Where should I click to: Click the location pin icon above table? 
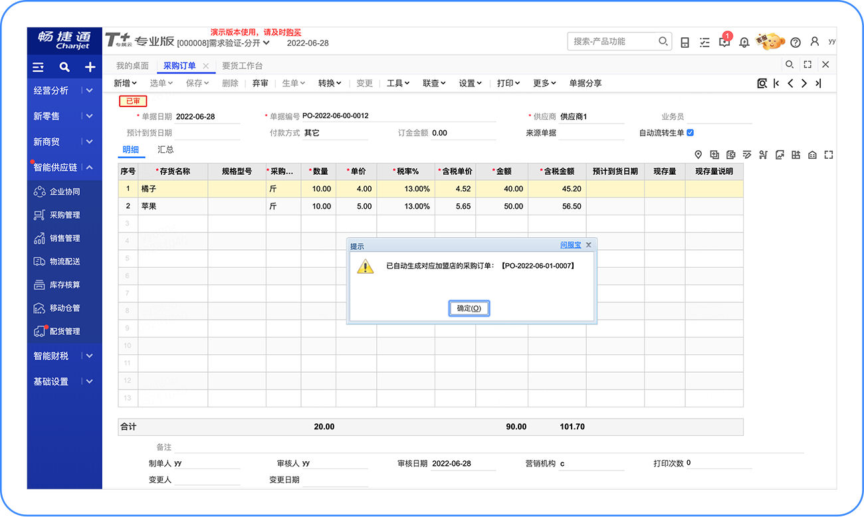[698, 155]
